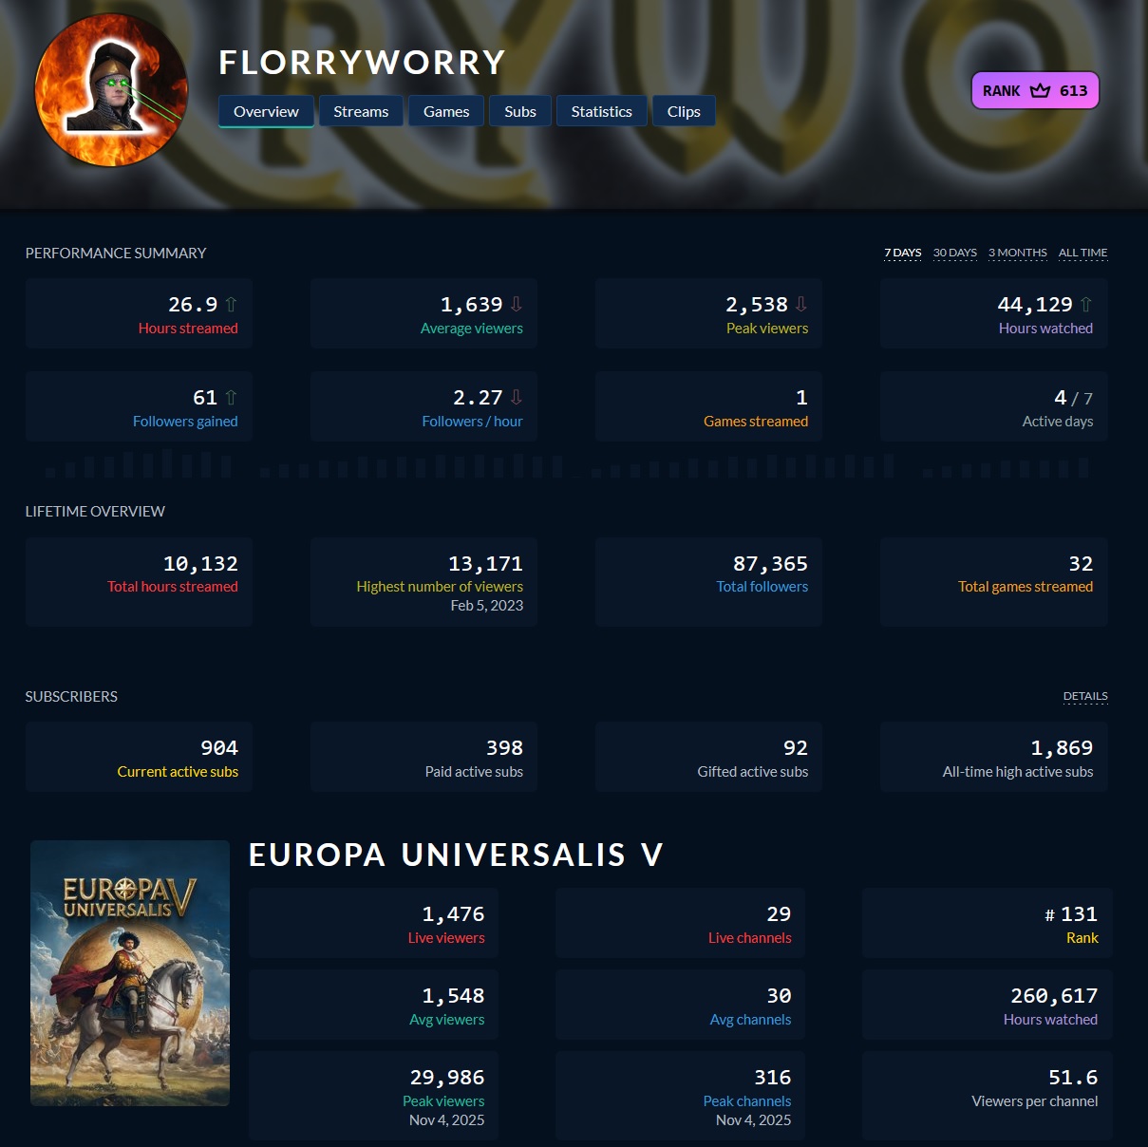Screen dimensions: 1148x1147
Task: Click the Live channels label
Action: click(750, 938)
